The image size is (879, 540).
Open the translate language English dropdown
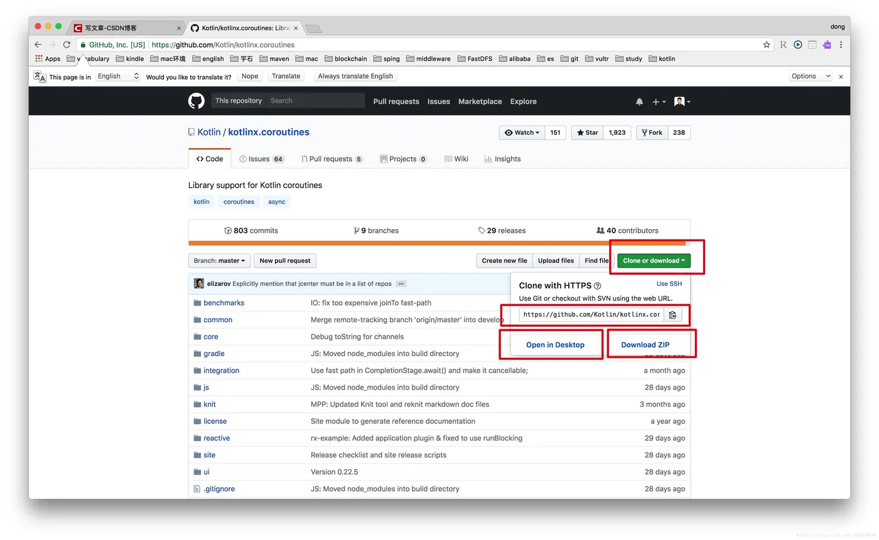[x=118, y=76]
